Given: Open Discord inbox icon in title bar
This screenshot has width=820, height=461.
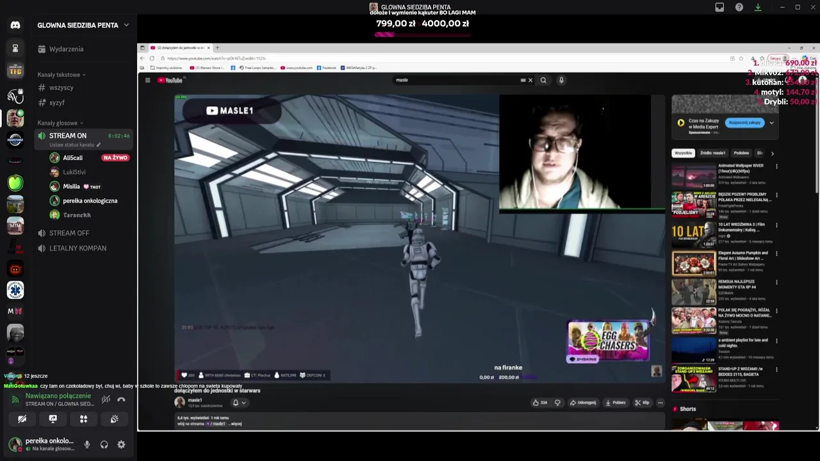Looking at the screenshot, I should (x=719, y=7).
